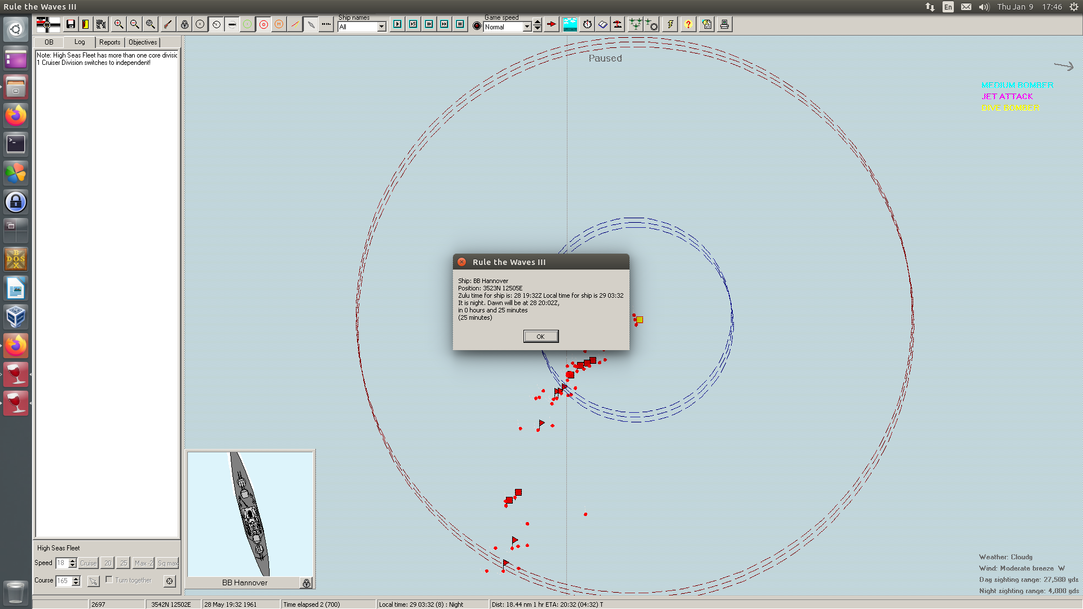This screenshot has height=609, width=1083.
Task: Click the German naval flag icon
Action: pos(48,24)
